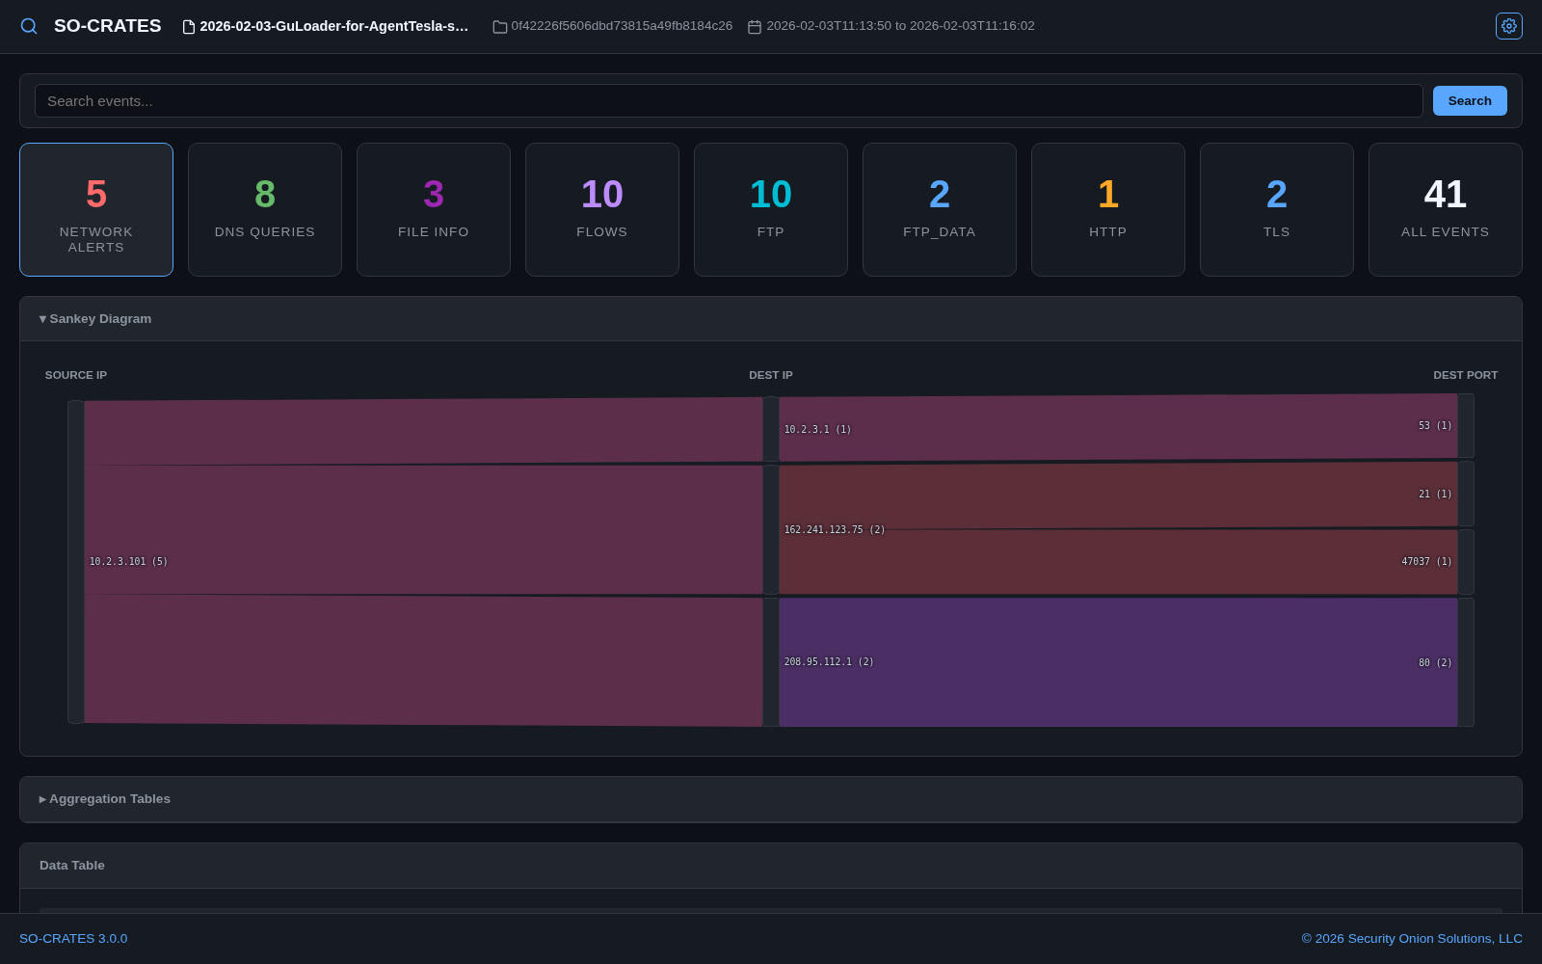This screenshot has width=1542, height=964.
Task: Click the 2026-02-03-GuLoader-for-AgentTesla file name
Action: tap(334, 26)
